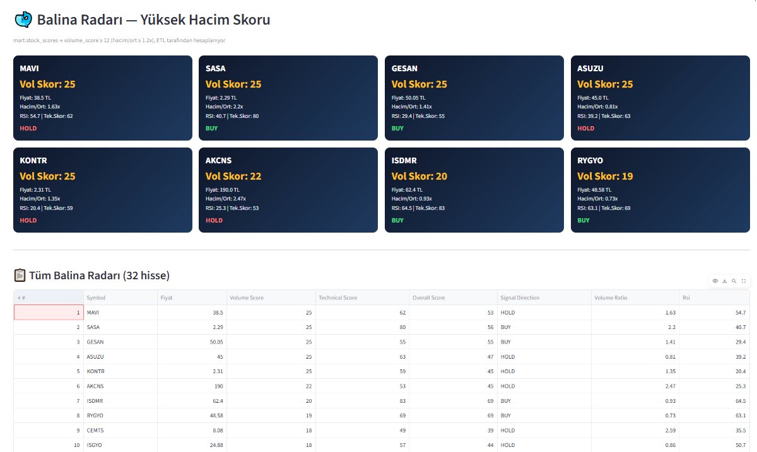Select GESAN symbol cell in table

(x=120, y=342)
